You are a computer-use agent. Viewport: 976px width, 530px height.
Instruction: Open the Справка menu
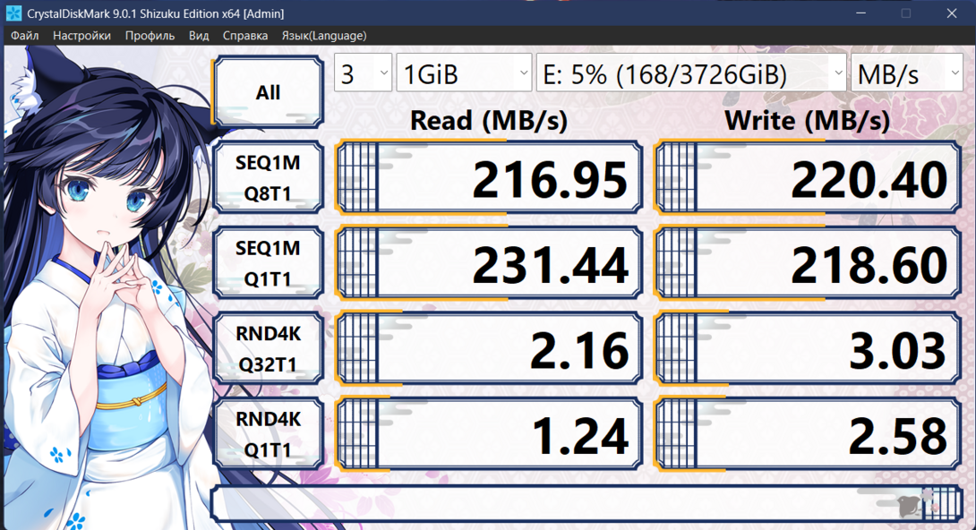coord(244,36)
